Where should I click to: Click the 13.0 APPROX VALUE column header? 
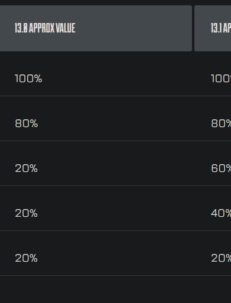pos(96,28)
